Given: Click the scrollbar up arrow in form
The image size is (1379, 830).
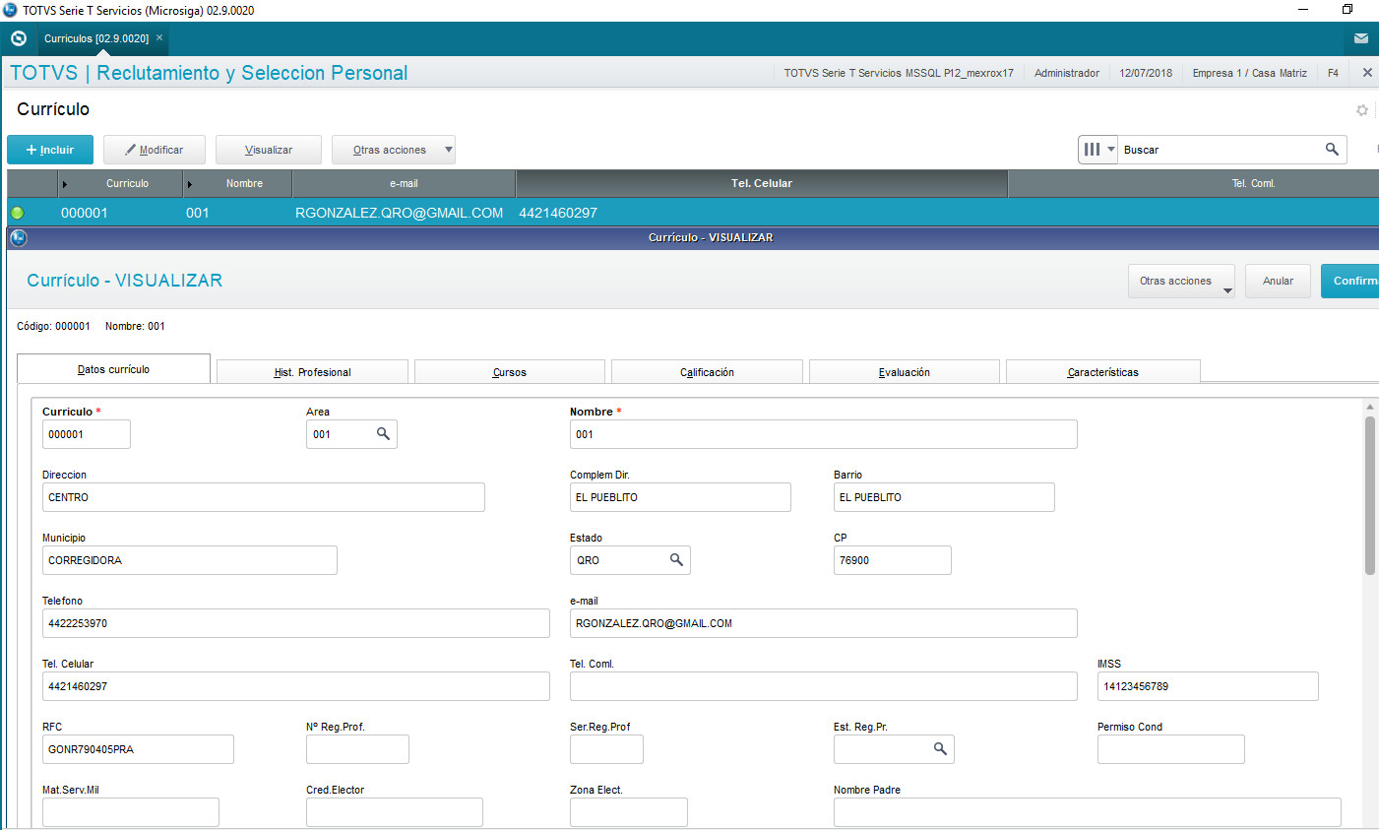Looking at the screenshot, I should click(1370, 407).
